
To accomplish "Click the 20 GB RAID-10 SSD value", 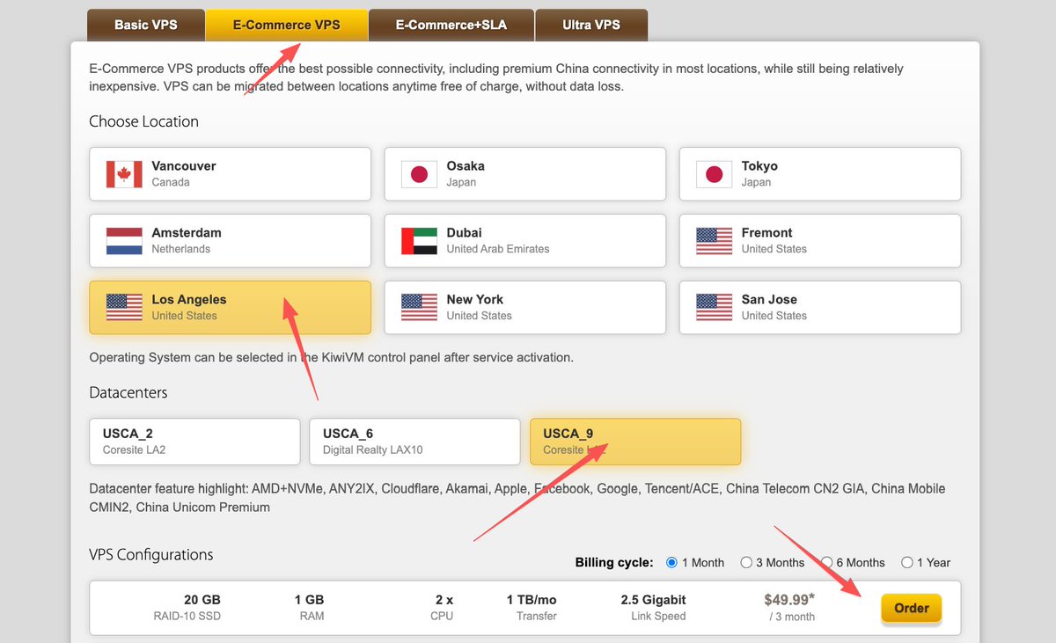I will pos(202,600).
